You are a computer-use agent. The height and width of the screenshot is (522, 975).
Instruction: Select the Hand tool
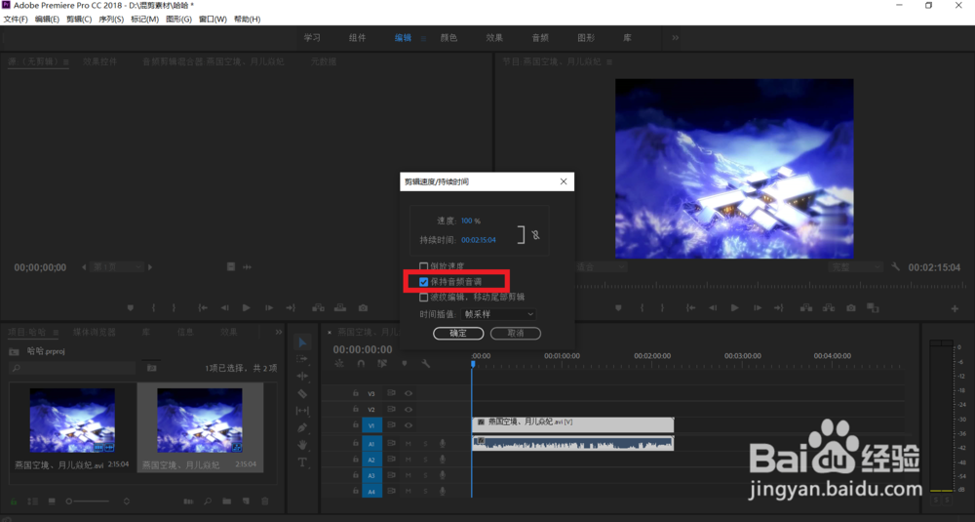coord(302,445)
